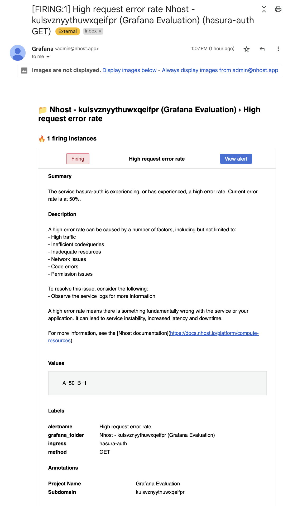
Task: Star this Grafana email
Action: tap(247, 49)
